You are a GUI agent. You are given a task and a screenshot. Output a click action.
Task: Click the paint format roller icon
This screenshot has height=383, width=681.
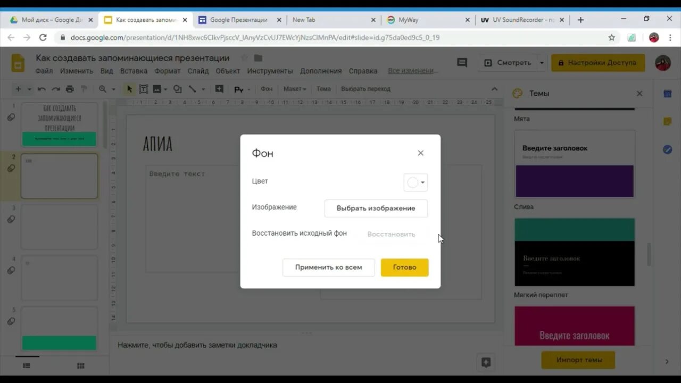pyautogui.click(x=84, y=89)
